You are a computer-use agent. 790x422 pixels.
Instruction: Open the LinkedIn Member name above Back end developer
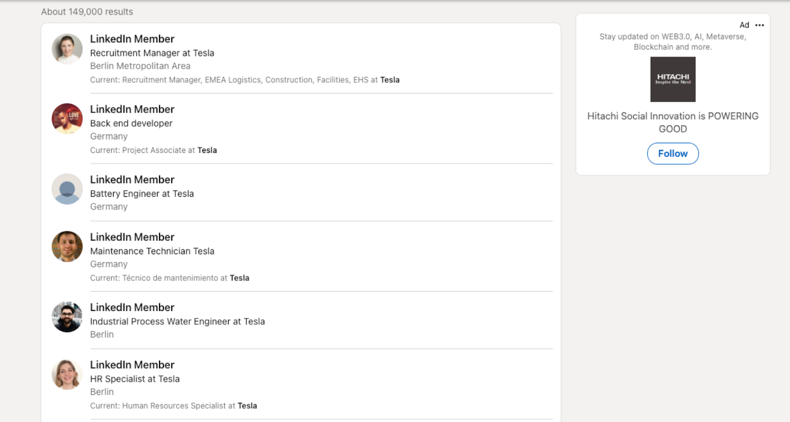pos(132,110)
